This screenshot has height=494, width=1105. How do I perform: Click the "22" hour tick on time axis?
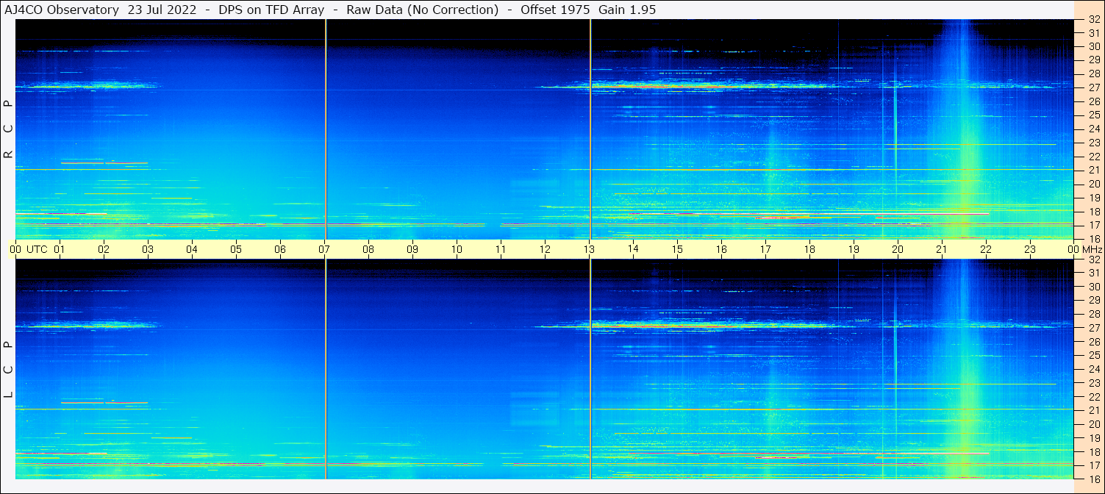coord(986,249)
